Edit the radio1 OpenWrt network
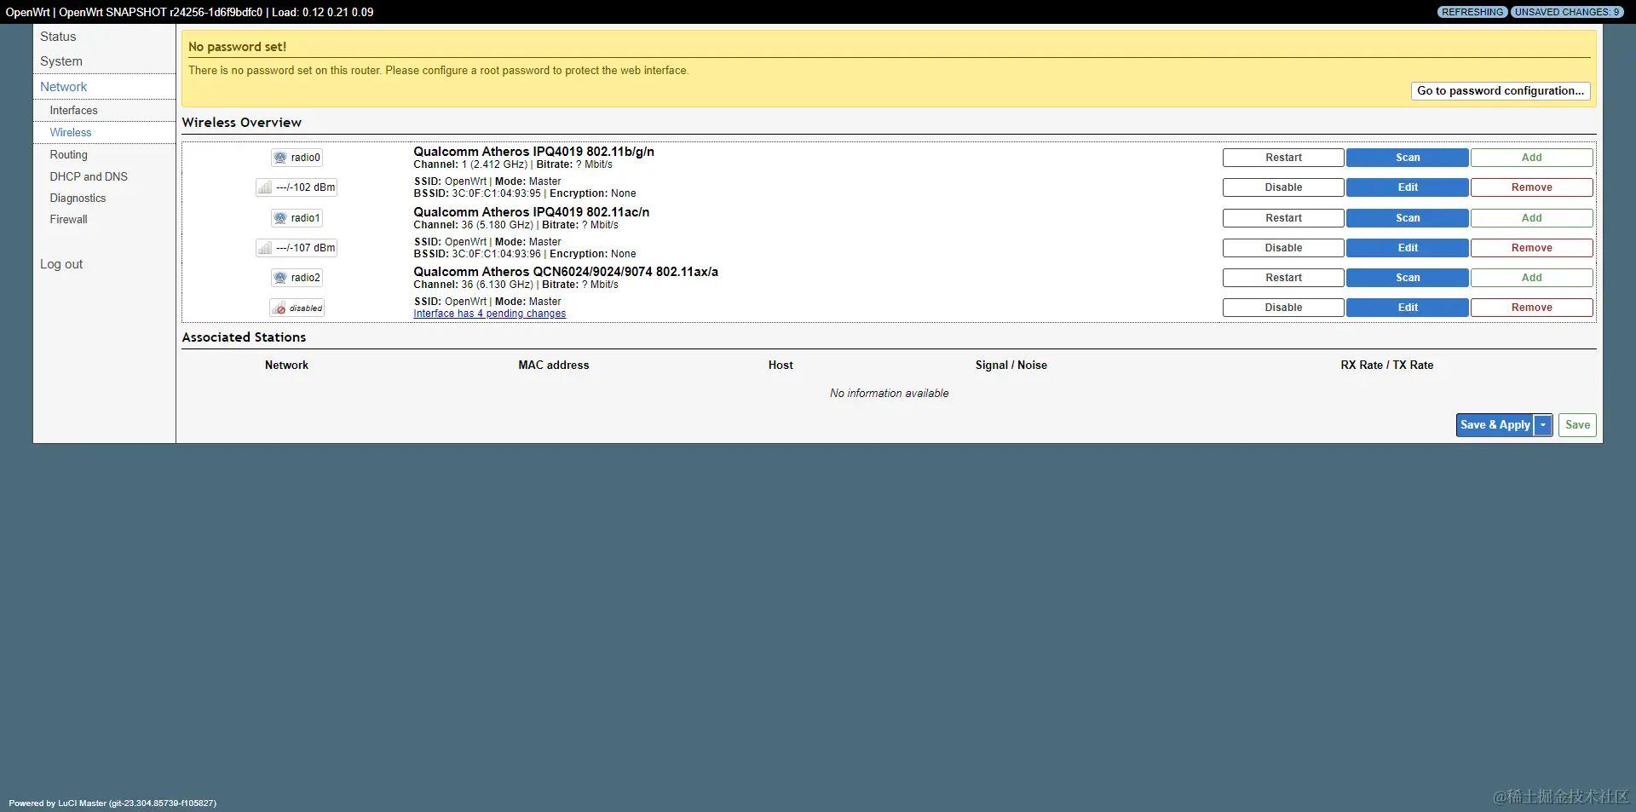 [1408, 248]
